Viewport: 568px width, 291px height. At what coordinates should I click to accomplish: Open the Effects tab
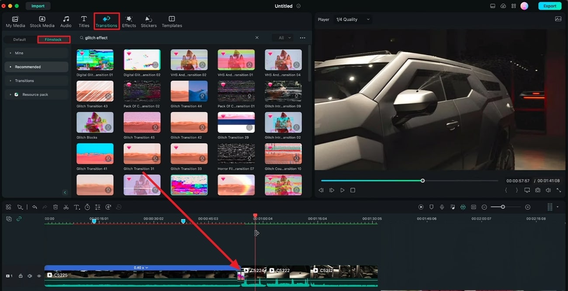tap(129, 22)
